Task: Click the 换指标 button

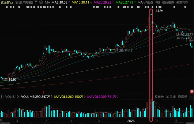Action: pyautogui.click(x=182, y=97)
